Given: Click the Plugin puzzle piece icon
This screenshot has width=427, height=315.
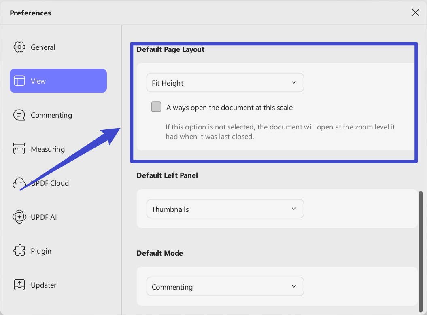Looking at the screenshot, I should tap(19, 251).
